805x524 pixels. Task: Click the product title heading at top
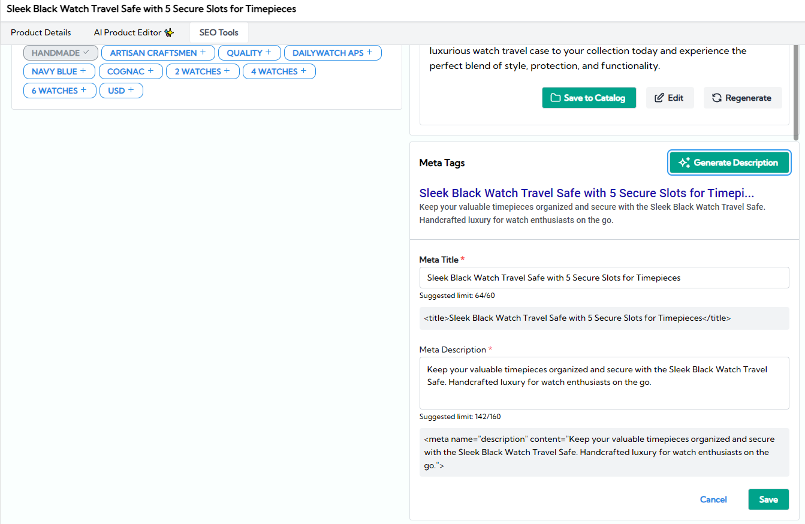[151, 9]
